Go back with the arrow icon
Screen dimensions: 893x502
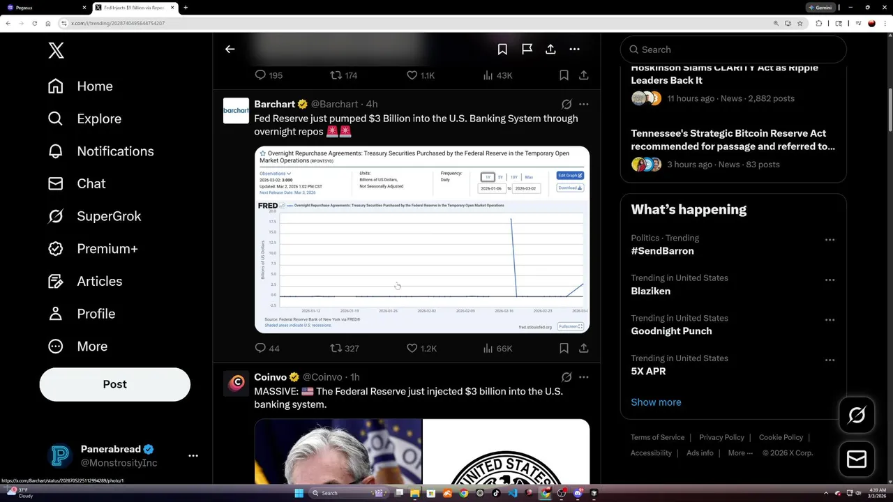pyautogui.click(x=230, y=50)
